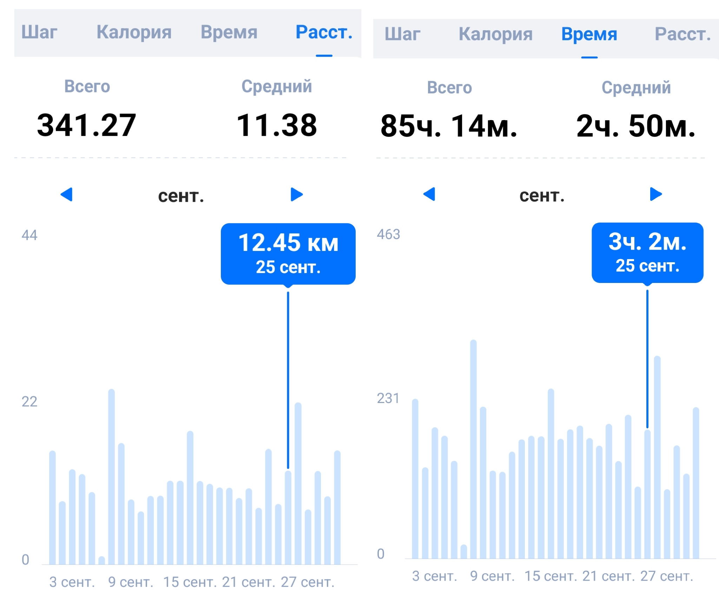Tap the 3ч. 2м. tooltip bubble

point(648,253)
